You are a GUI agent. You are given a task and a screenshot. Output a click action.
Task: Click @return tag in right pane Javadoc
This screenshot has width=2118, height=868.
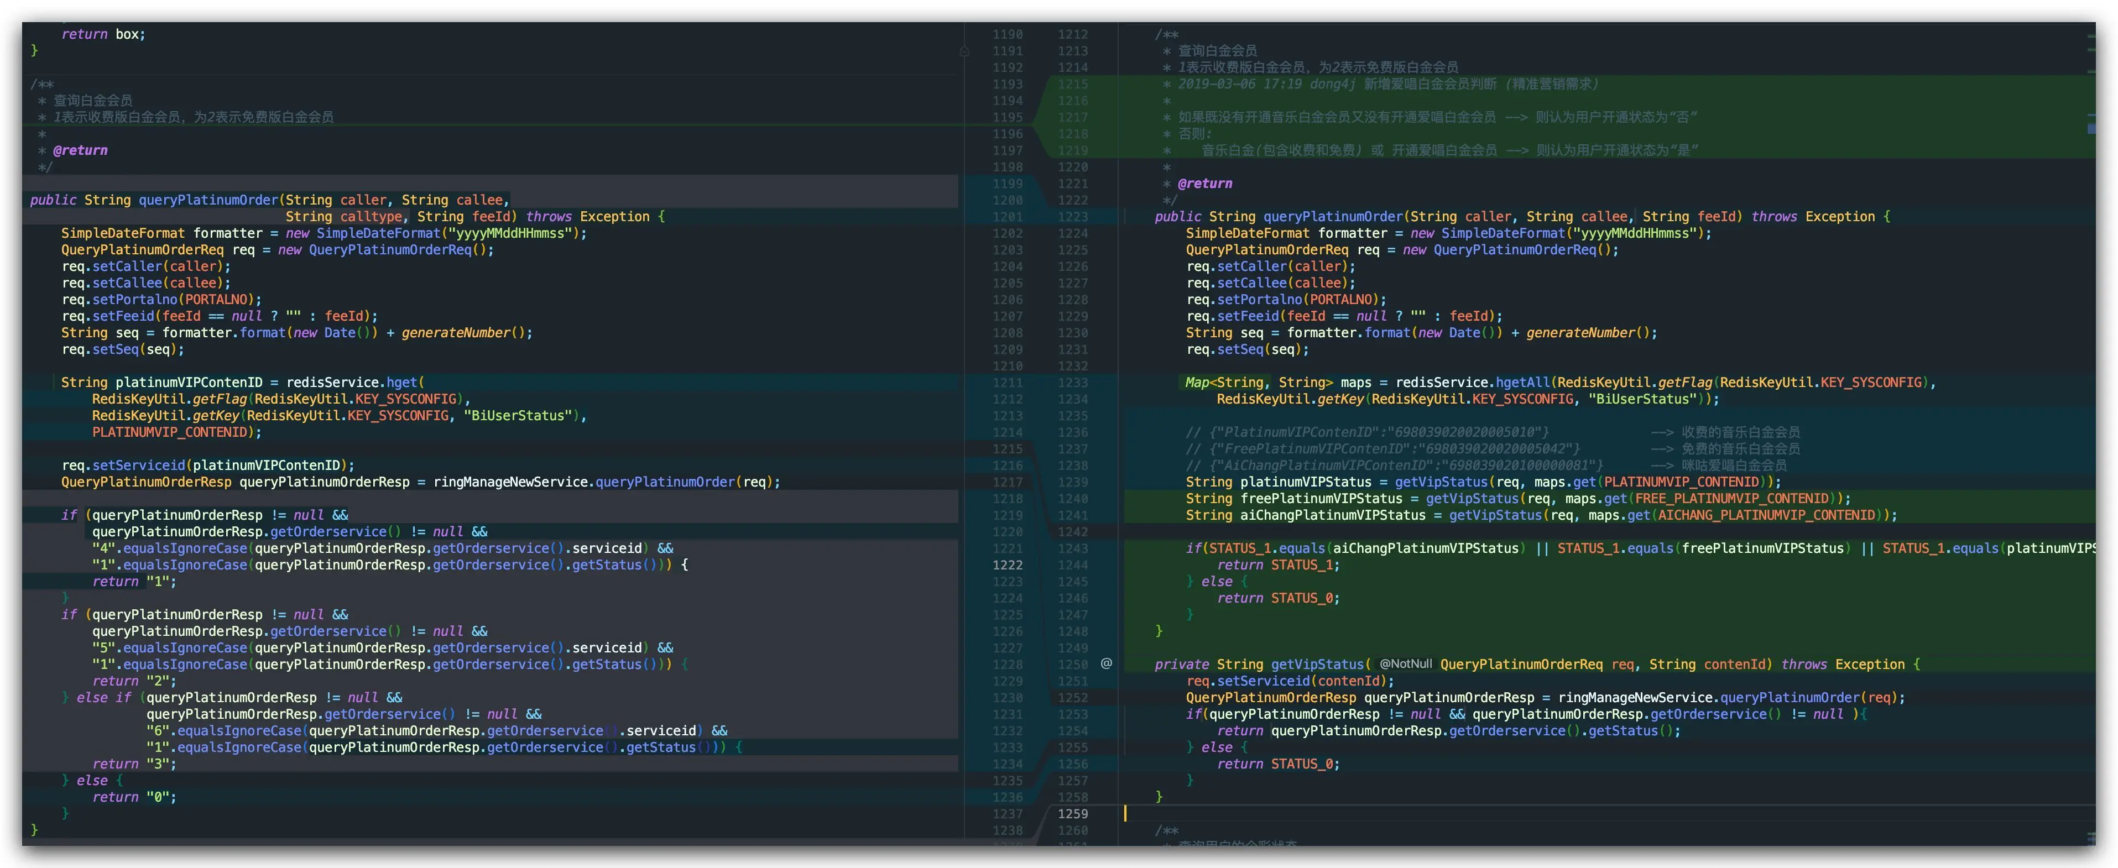coord(1204,184)
